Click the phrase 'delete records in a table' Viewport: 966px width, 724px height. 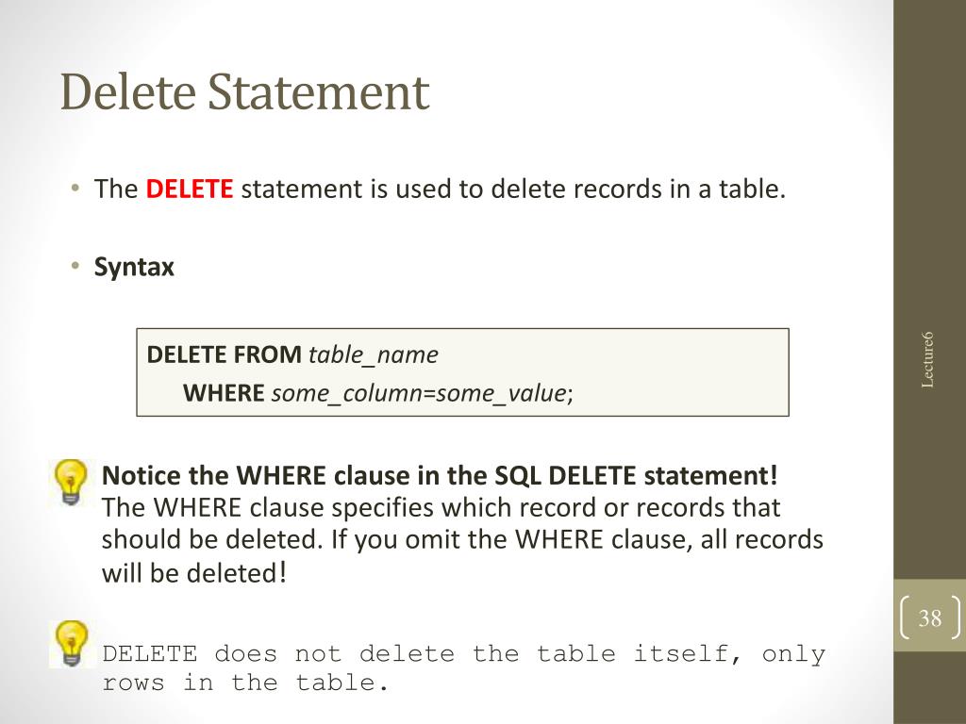[636, 189]
